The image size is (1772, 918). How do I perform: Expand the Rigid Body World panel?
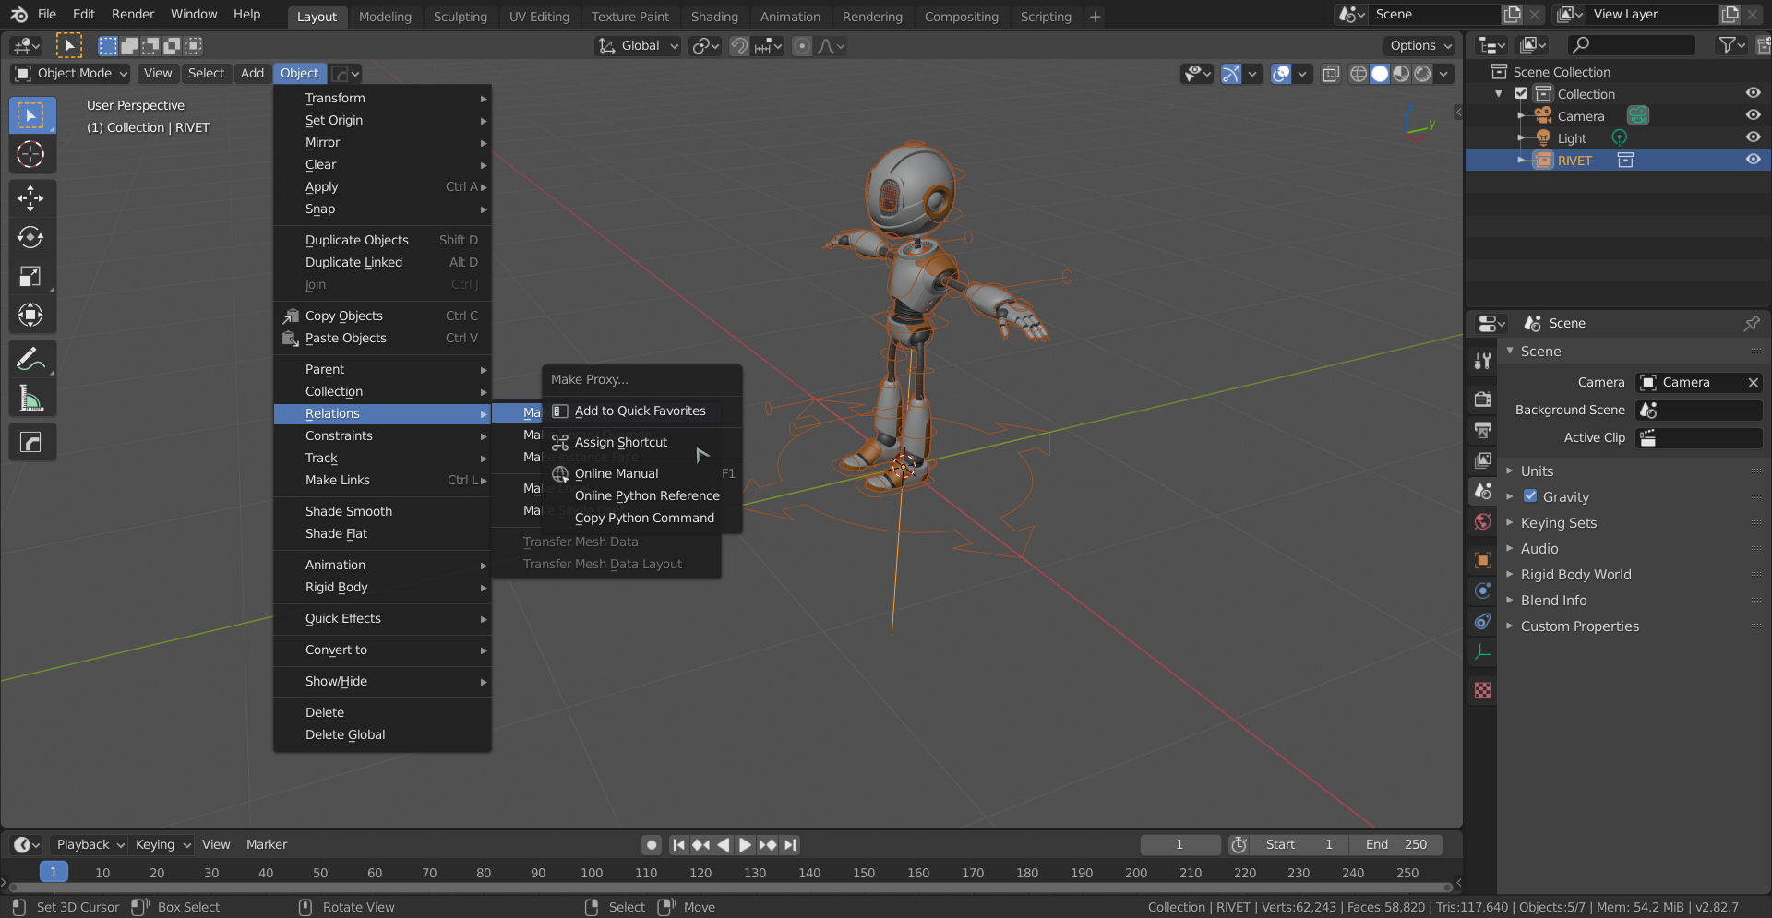1575,574
